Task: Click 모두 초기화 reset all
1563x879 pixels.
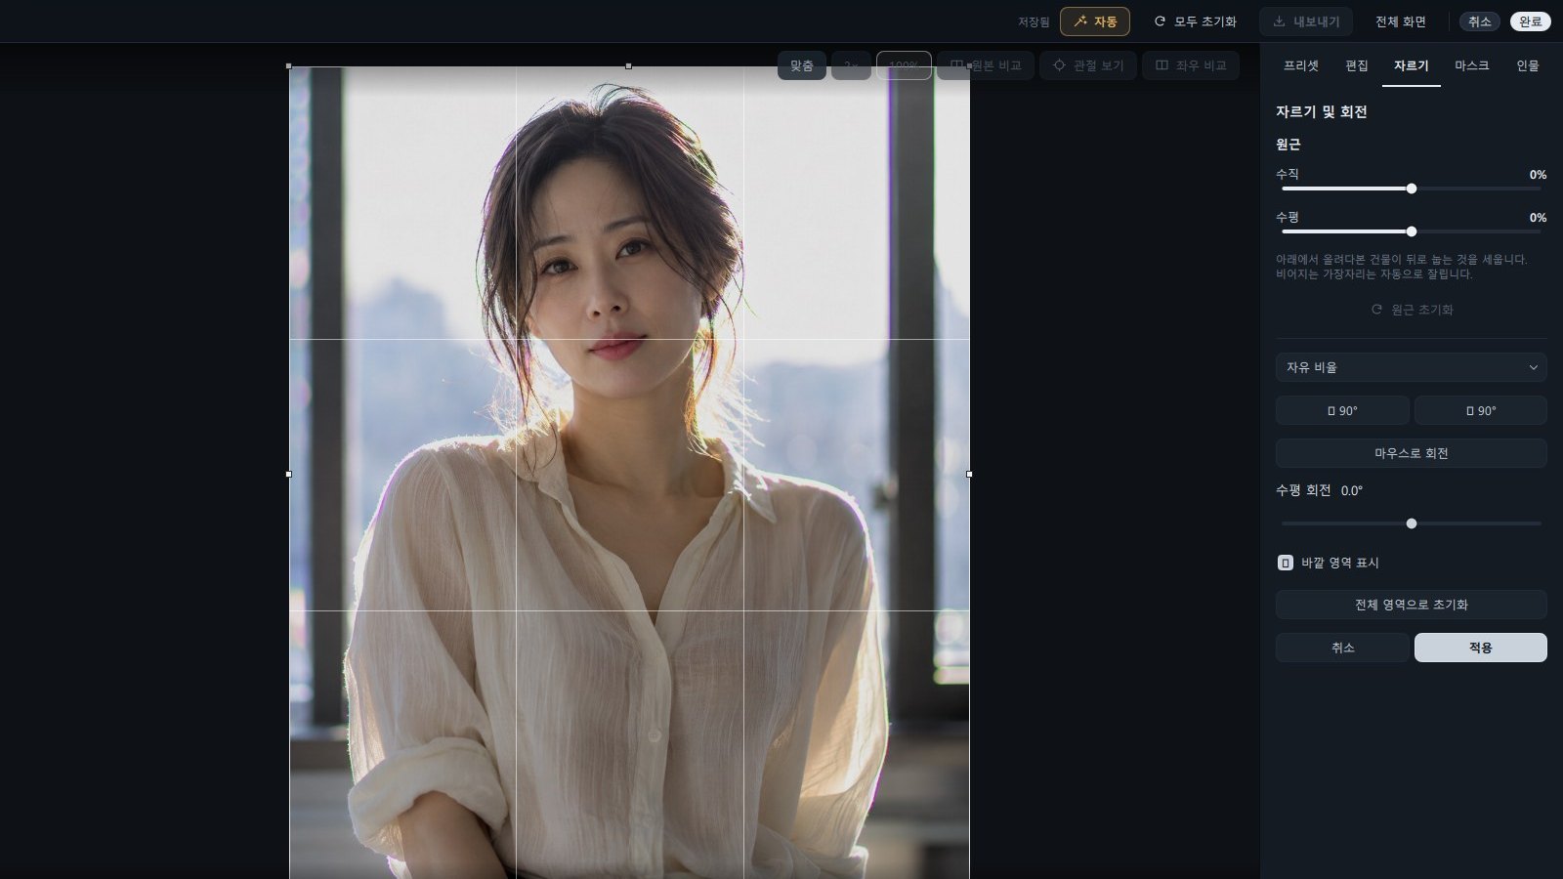Action: (x=1195, y=21)
